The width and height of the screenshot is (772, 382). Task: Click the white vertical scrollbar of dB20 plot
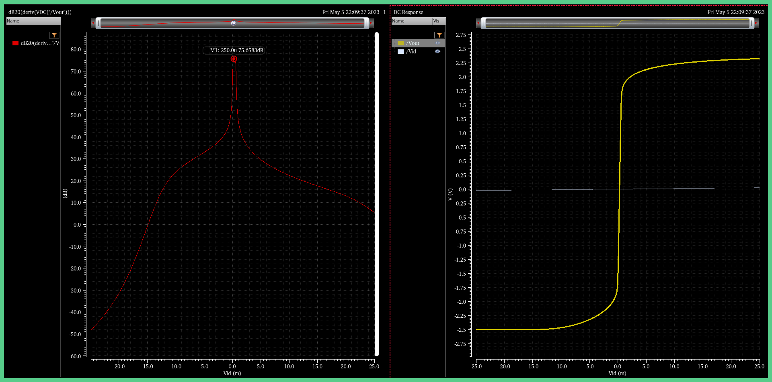coord(377,194)
